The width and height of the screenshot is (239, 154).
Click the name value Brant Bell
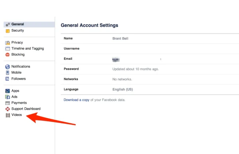tap(120, 38)
